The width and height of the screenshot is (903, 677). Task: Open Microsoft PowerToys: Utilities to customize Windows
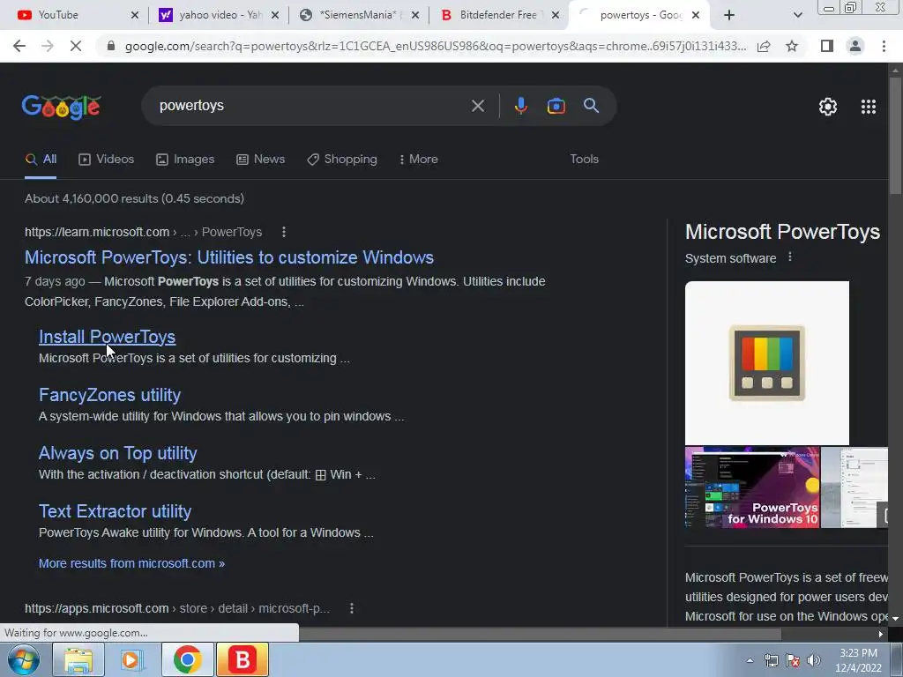click(x=229, y=257)
